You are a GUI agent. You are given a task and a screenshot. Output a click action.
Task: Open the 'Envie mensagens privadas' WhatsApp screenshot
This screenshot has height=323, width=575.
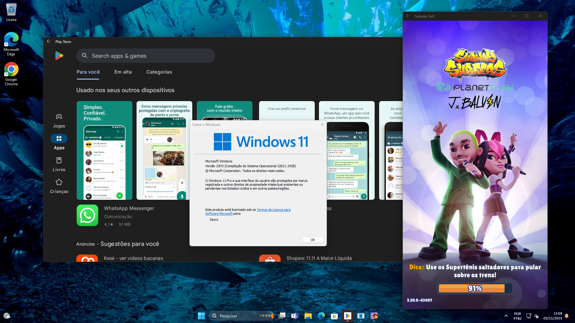164,150
